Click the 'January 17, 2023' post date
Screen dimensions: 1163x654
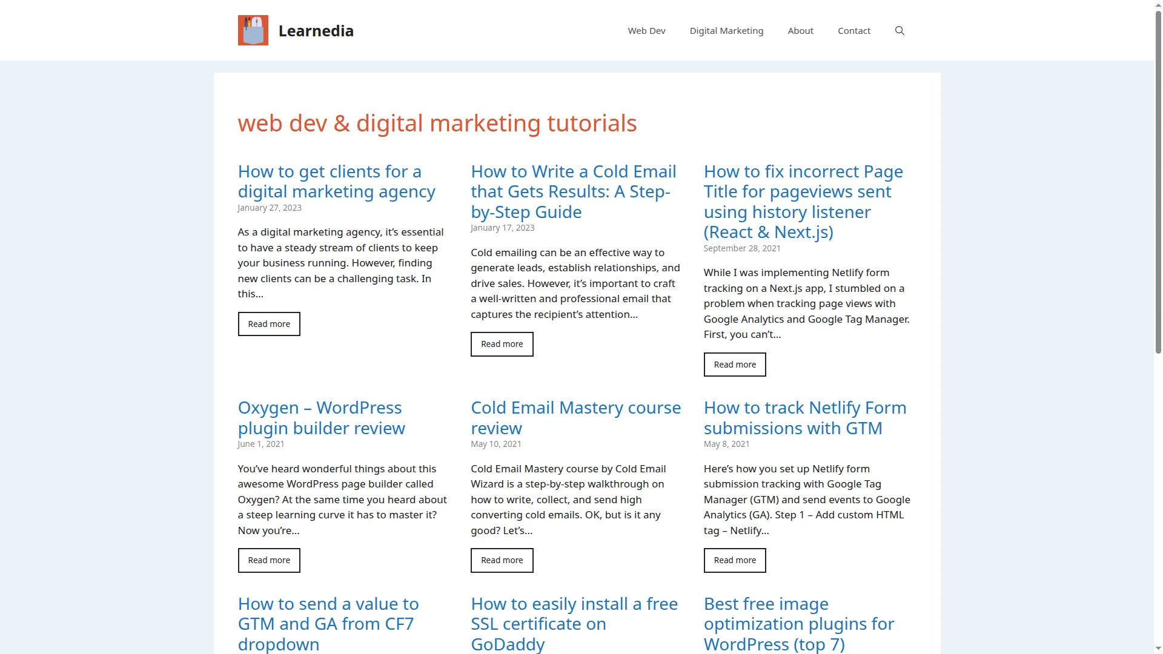pyautogui.click(x=502, y=228)
